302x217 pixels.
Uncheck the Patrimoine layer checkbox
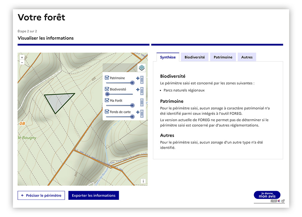click(x=107, y=78)
